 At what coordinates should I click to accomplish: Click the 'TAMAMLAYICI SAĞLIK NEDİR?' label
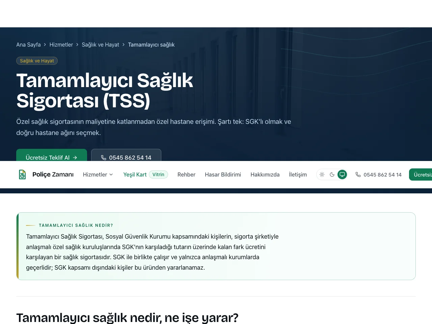coord(76,225)
